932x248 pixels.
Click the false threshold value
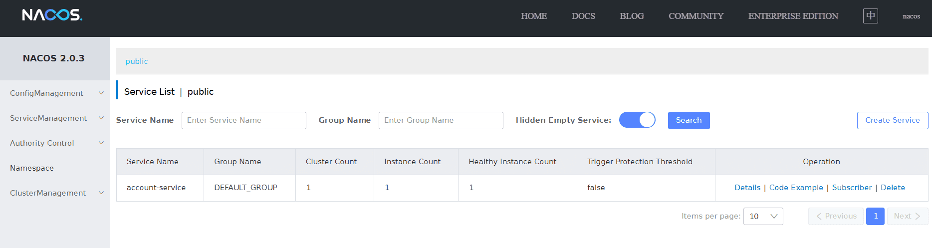click(x=596, y=188)
